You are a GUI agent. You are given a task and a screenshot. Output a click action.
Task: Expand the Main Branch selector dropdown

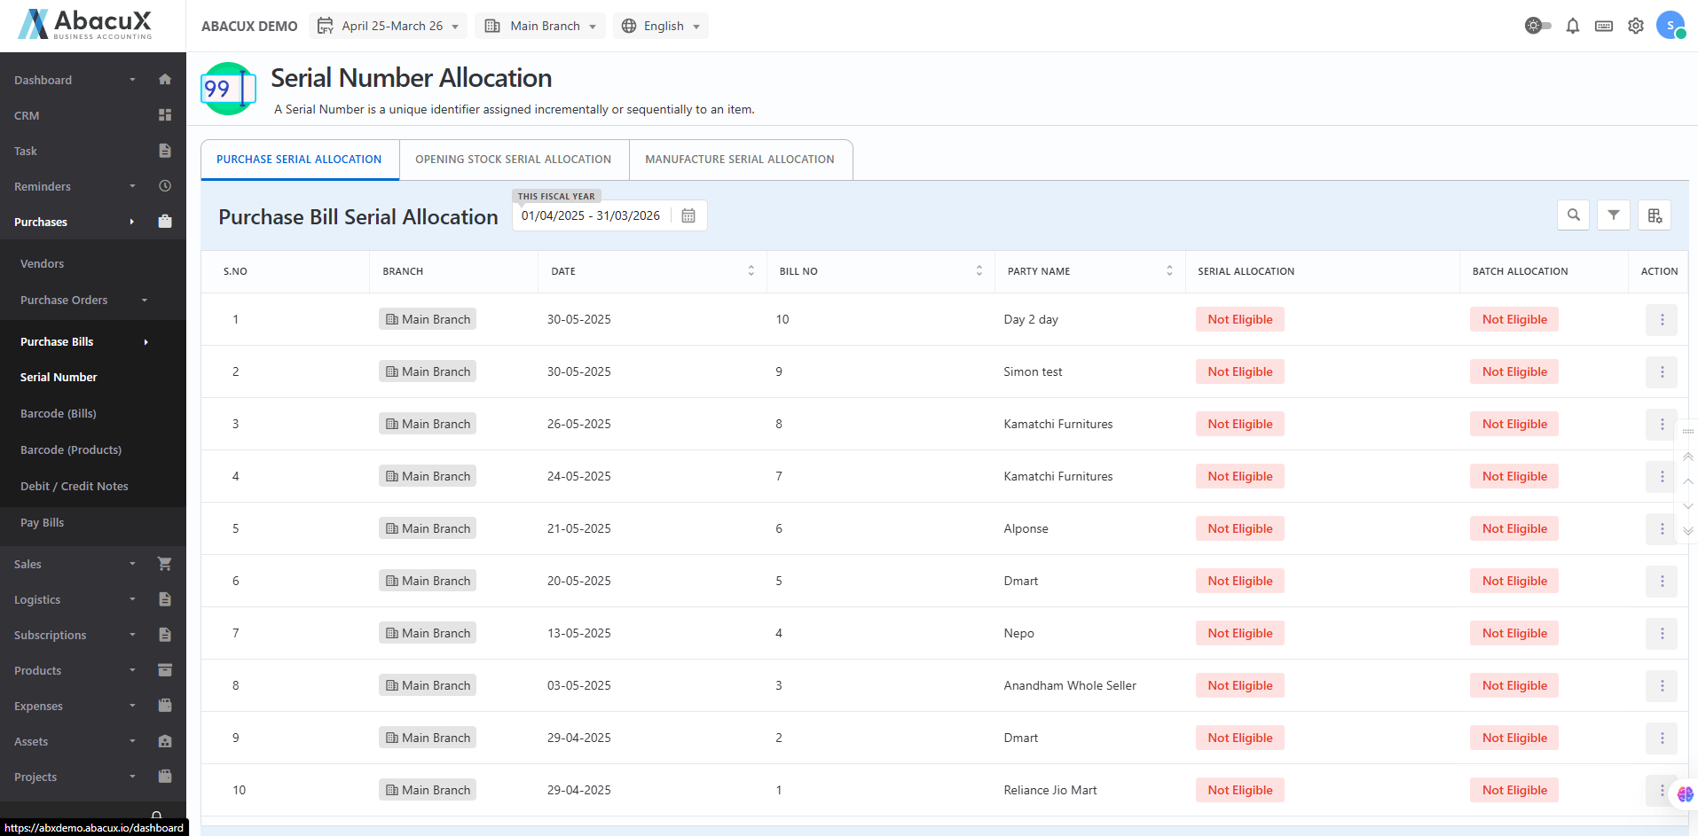540,26
